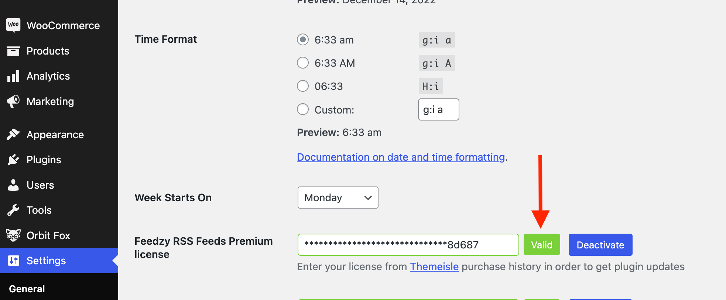Click the Orbit Fox fox icon
Screen dimensions: 726x300
pos(13,235)
